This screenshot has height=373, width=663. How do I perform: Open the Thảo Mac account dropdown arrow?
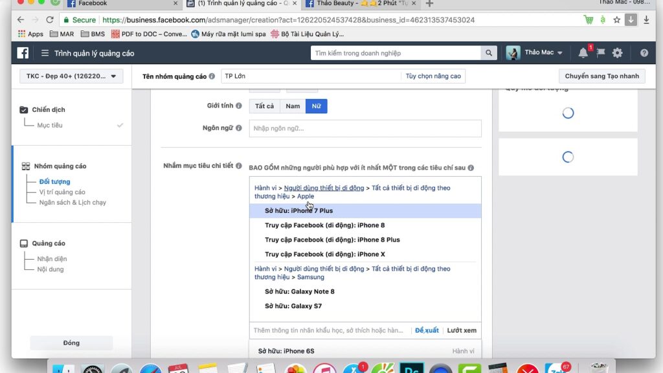pos(560,53)
